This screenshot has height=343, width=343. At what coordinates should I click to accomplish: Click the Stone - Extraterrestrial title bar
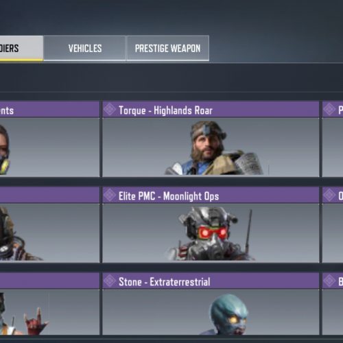click(x=211, y=281)
